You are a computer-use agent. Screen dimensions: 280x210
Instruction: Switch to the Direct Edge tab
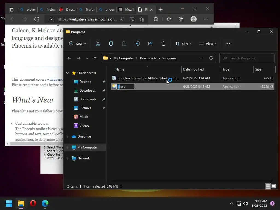[67, 10]
